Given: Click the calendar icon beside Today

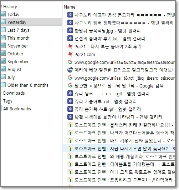Looking at the screenshot, I should [x=3, y=14].
